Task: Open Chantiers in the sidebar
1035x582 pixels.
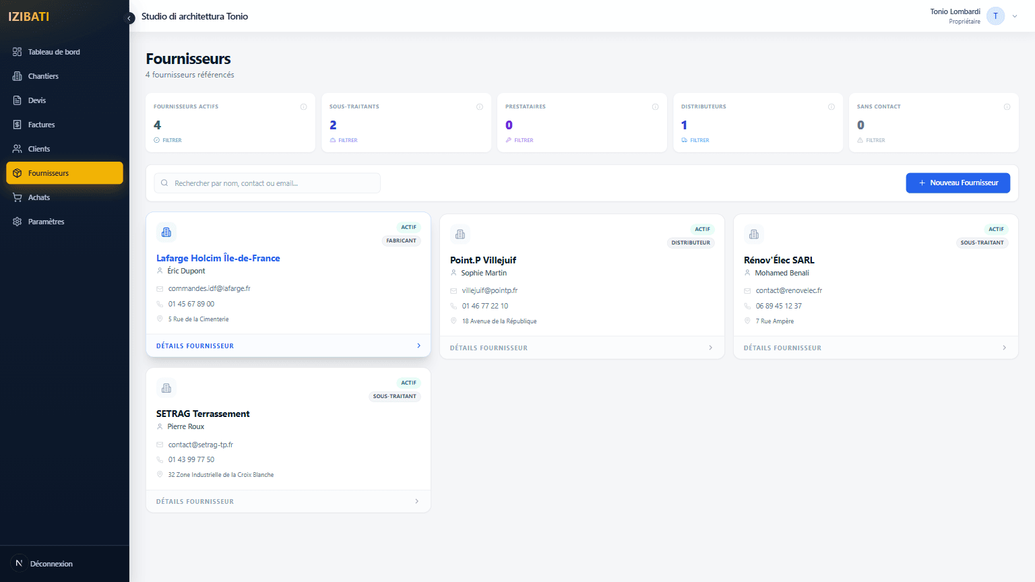Action: tap(43, 76)
